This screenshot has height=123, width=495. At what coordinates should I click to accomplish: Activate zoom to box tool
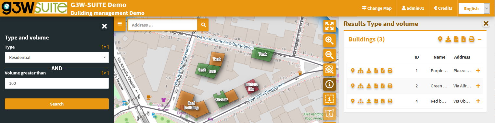pos(330,70)
